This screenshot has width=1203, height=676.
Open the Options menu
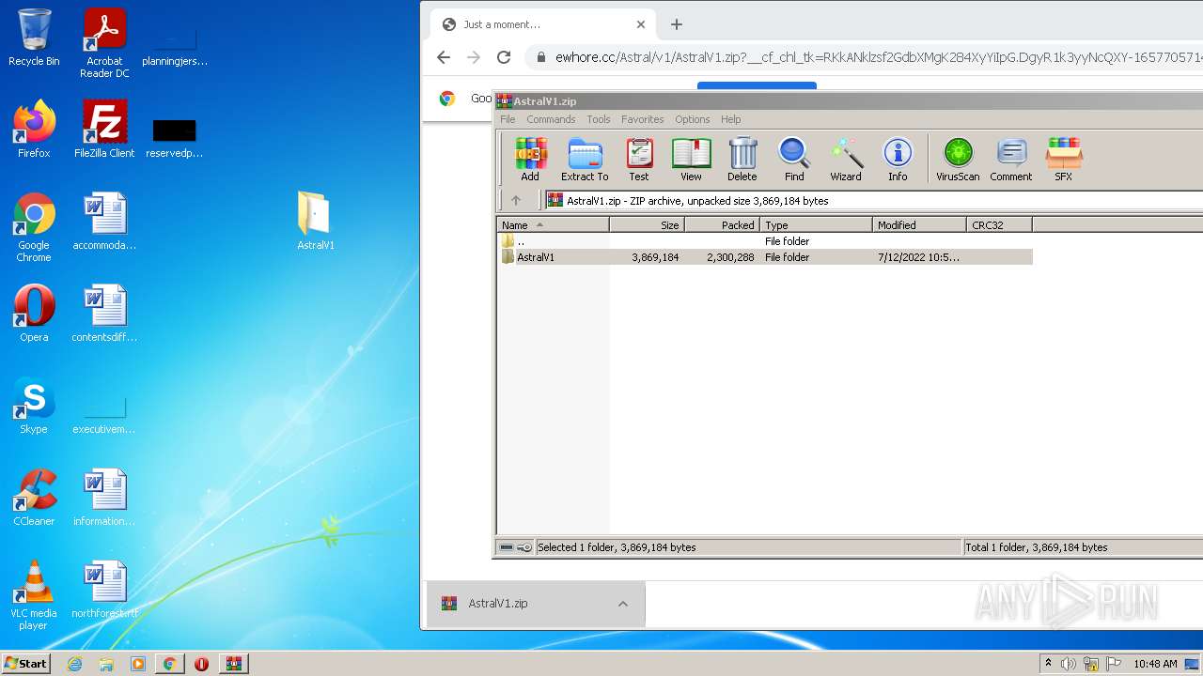693,119
